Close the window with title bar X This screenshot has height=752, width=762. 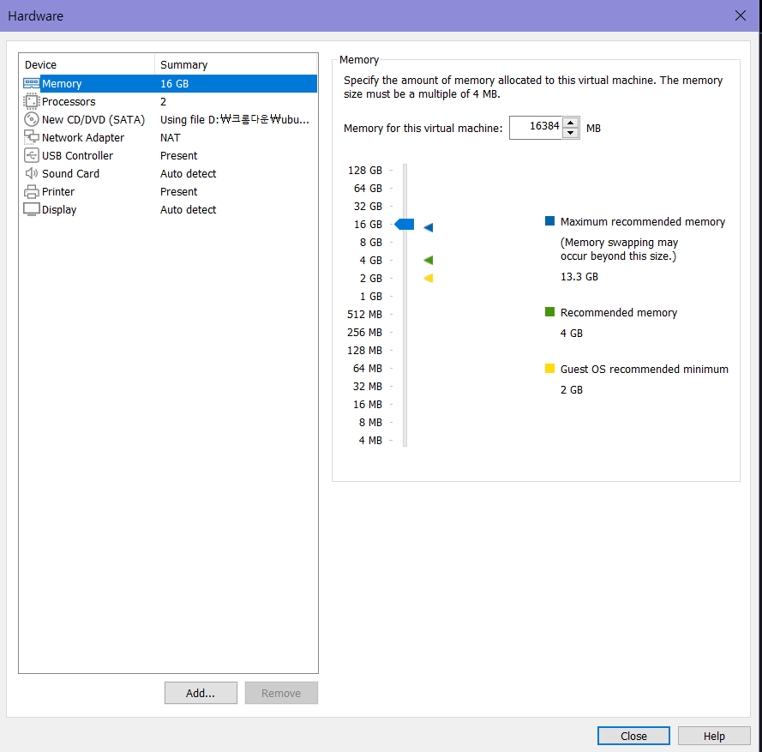740,15
